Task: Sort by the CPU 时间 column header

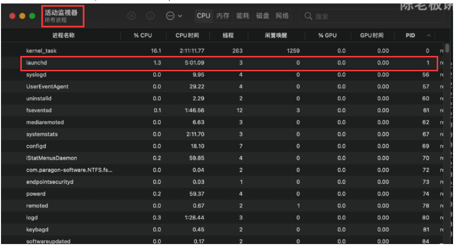Action: coord(187,35)
